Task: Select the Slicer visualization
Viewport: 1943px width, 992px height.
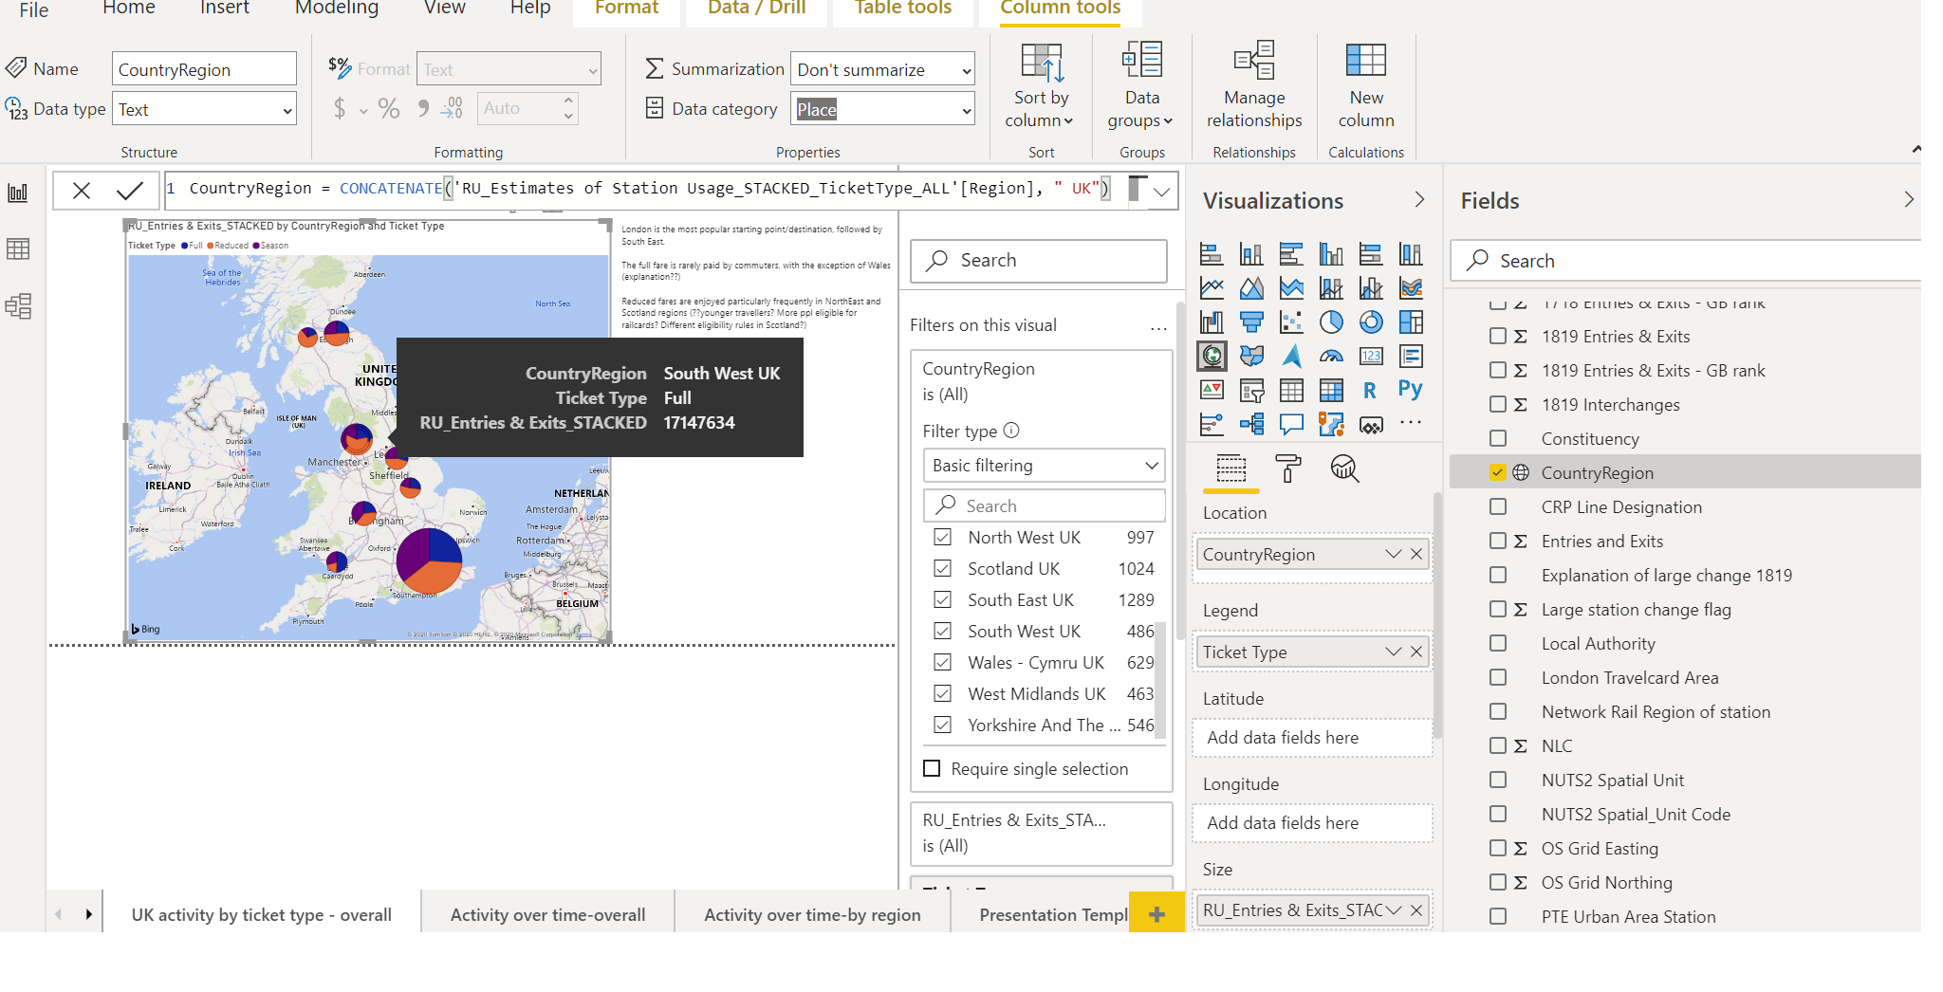Action: click(x=1251, y=391)
